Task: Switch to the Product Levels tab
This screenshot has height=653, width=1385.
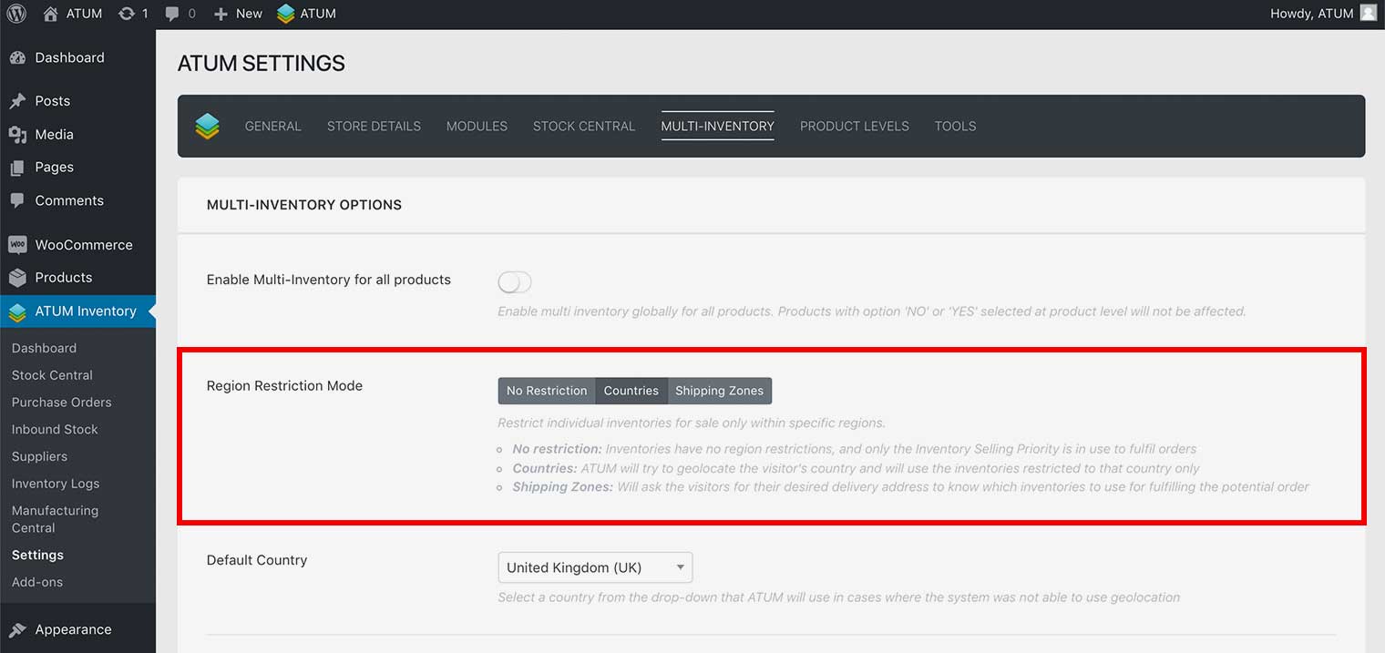Action: point(854,127)
